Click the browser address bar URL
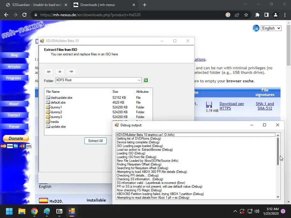291x218 pixels. point(90,15)
